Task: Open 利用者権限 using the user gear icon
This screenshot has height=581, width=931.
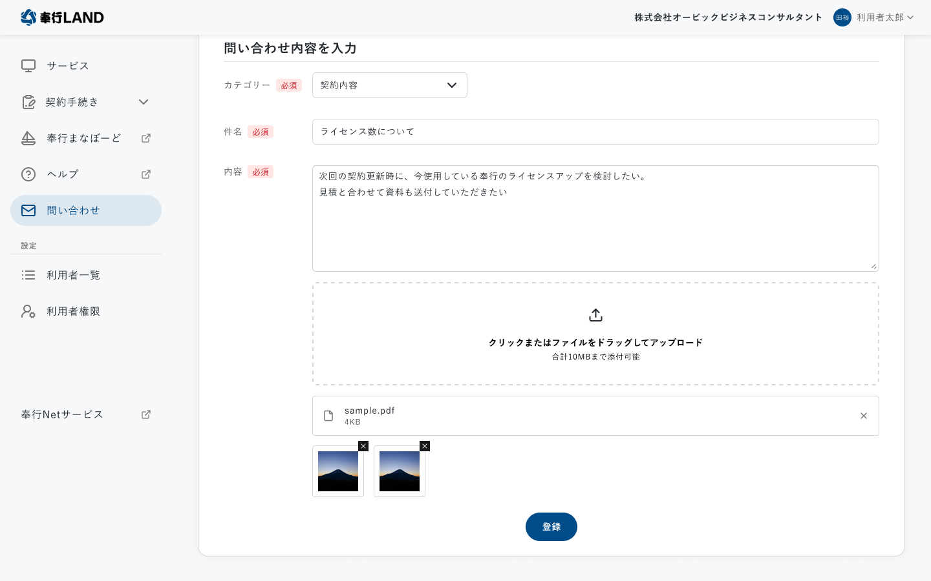Action: (x=28, y=311)
